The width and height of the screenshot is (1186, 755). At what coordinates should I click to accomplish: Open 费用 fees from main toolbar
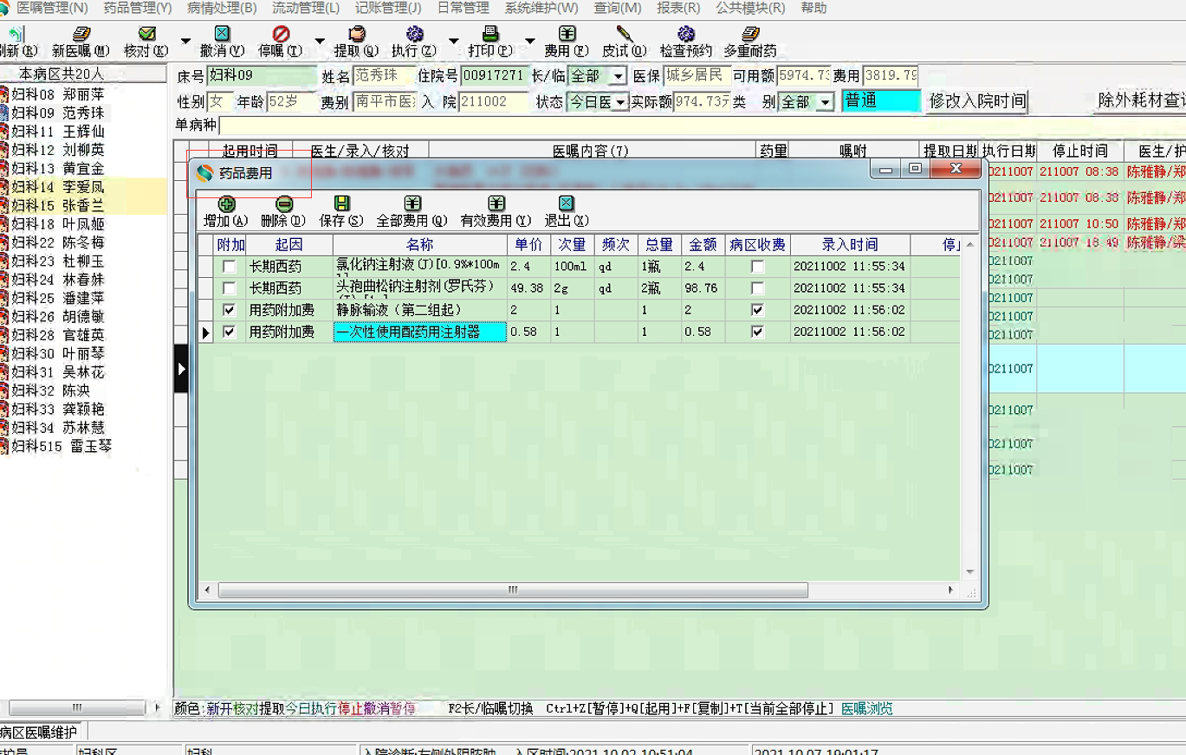(567, 42)
